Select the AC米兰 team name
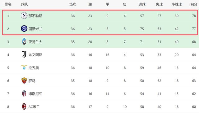 pyautogui.click(x=34, y=107)
